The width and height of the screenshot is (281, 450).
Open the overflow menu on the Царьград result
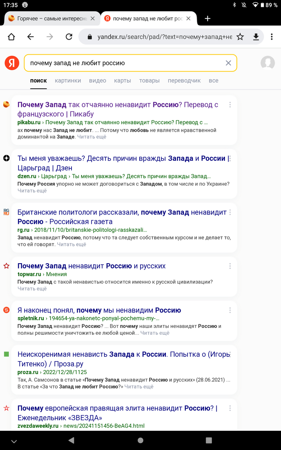coord(230,158)
